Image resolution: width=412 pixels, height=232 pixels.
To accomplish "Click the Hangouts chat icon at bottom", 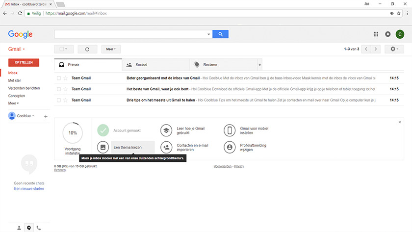I will [x=29, y=228].
